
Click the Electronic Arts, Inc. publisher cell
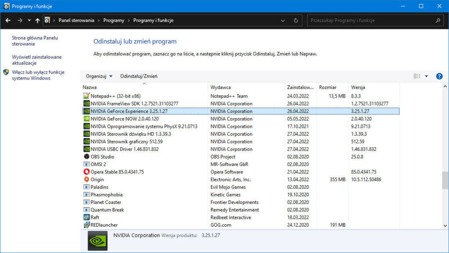point(231,179)
